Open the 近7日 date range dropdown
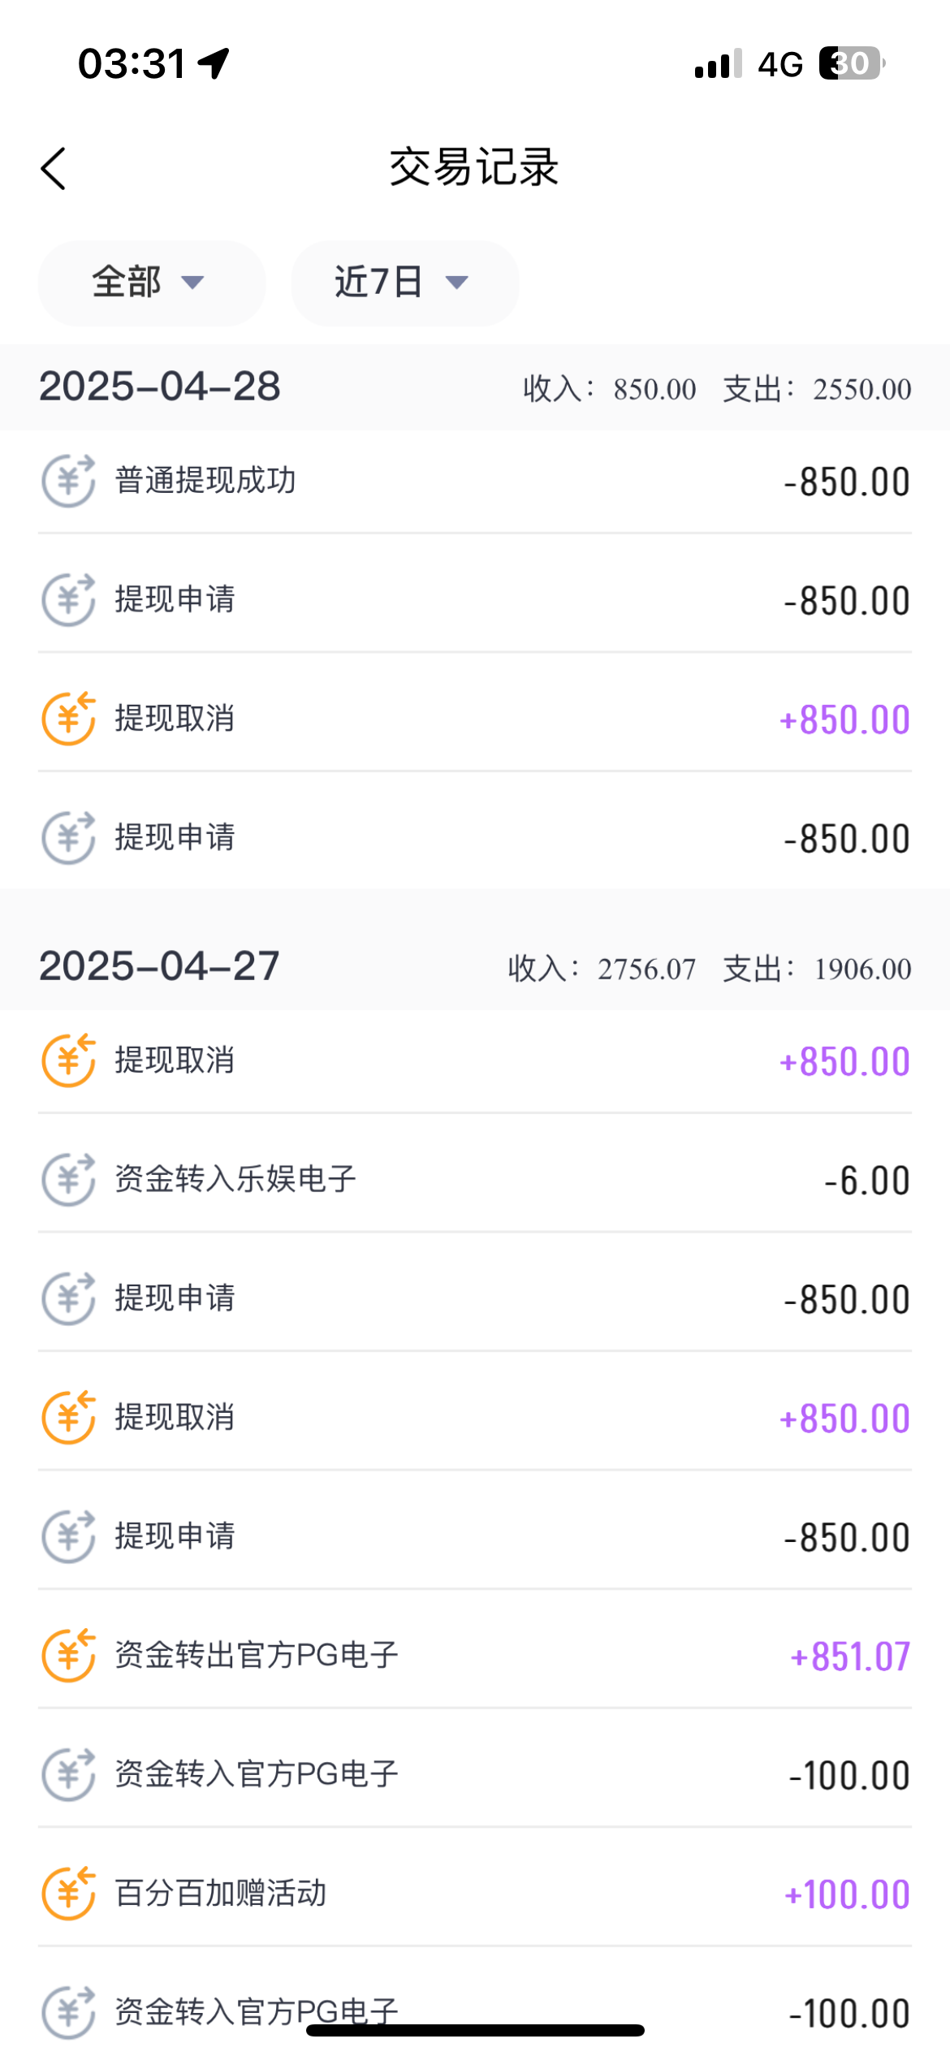The height and width of the screenshot is (2056, 950). (404, 283)
